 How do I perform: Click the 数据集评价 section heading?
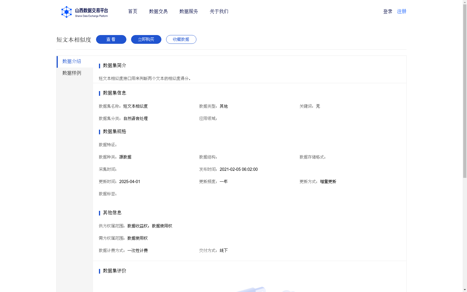pos(114,271)
